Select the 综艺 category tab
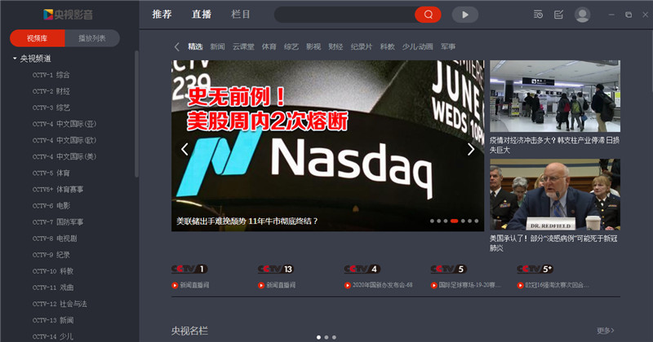Image resolution: width=653 pixels, height=342 pixels. click(x=291, y=46)
